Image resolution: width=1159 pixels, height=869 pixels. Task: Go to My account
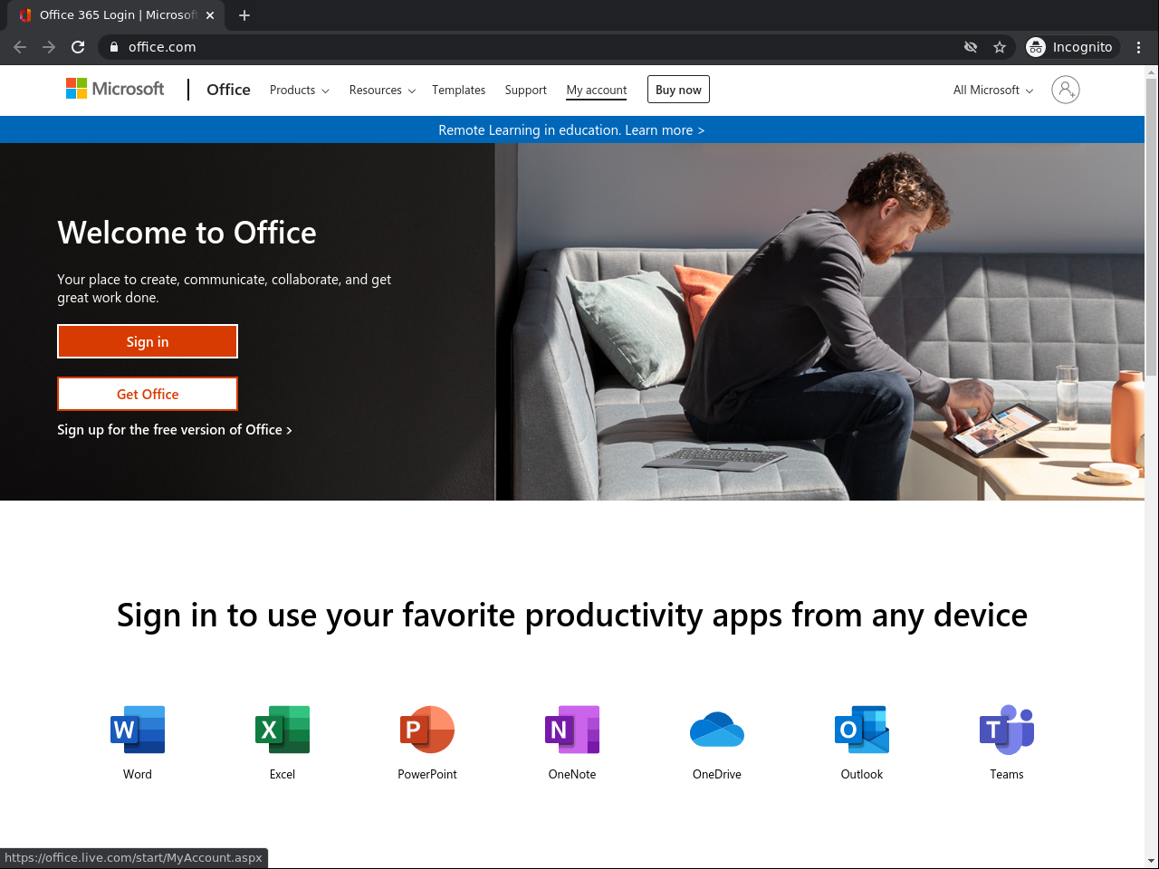point(597,91)
